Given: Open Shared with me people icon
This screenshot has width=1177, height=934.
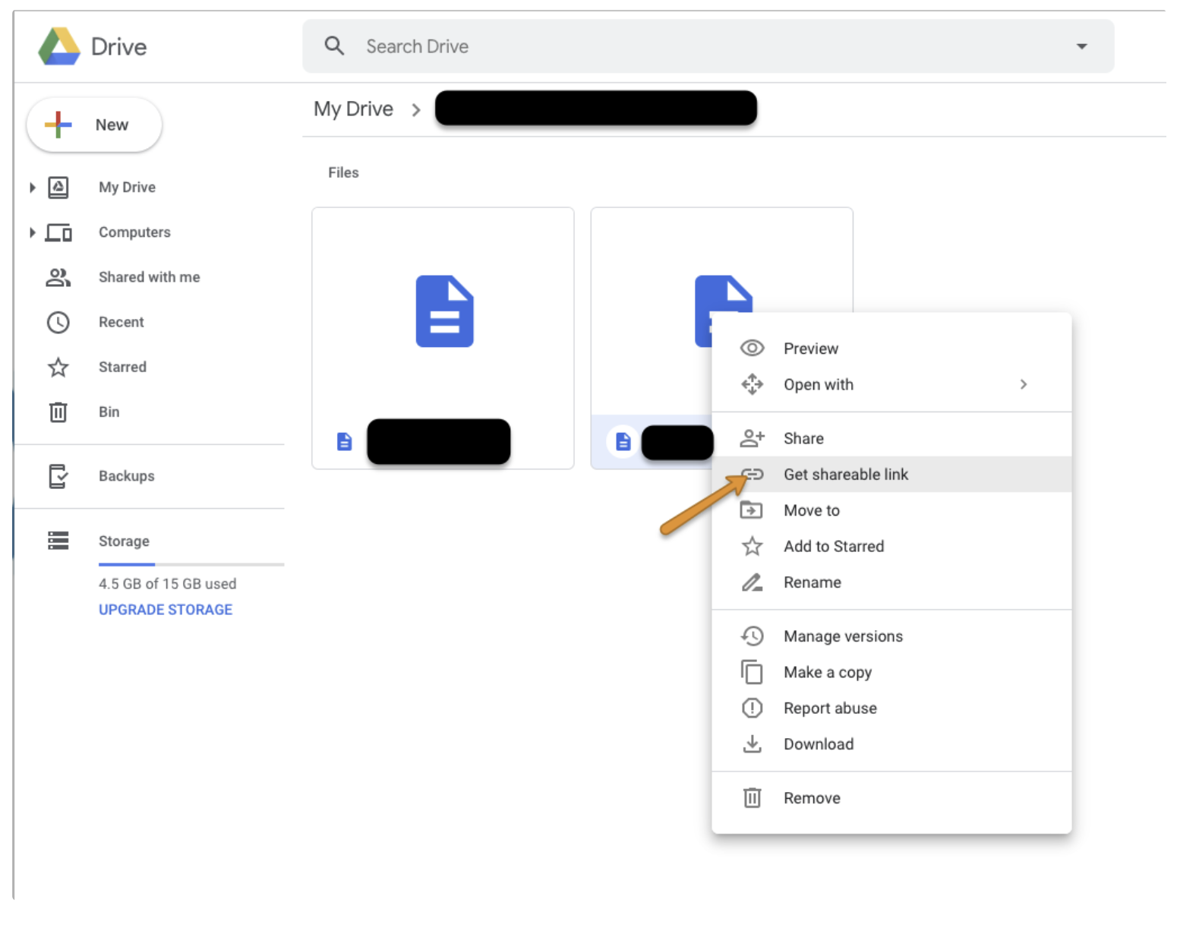Looking at the screenshot, I should click(x=58, y=278).
